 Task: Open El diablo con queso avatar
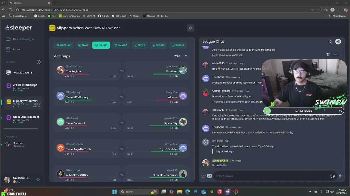[x=183, y=174]
